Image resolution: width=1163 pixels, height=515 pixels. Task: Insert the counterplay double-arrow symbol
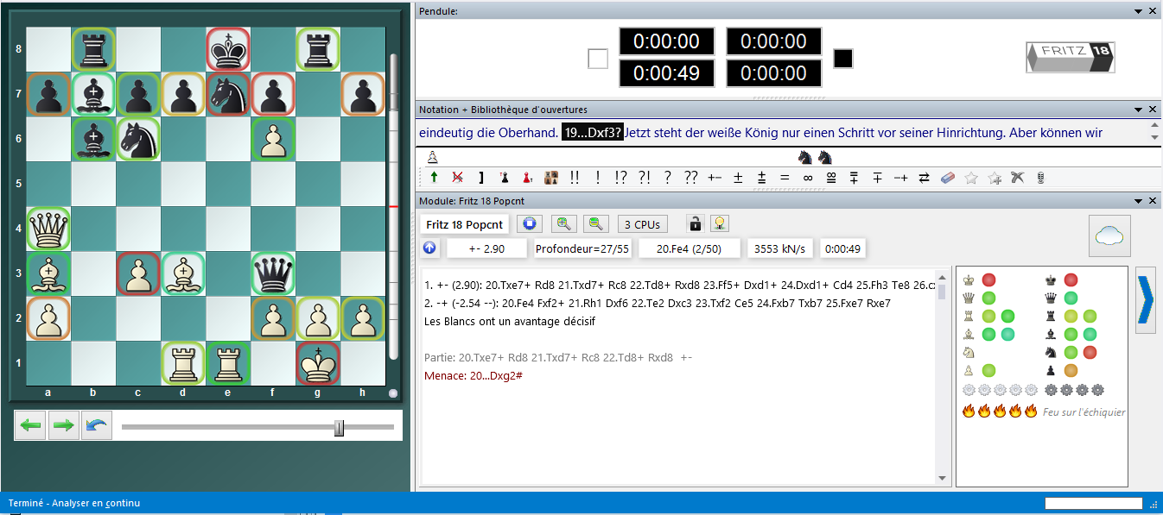pos(925,178)
